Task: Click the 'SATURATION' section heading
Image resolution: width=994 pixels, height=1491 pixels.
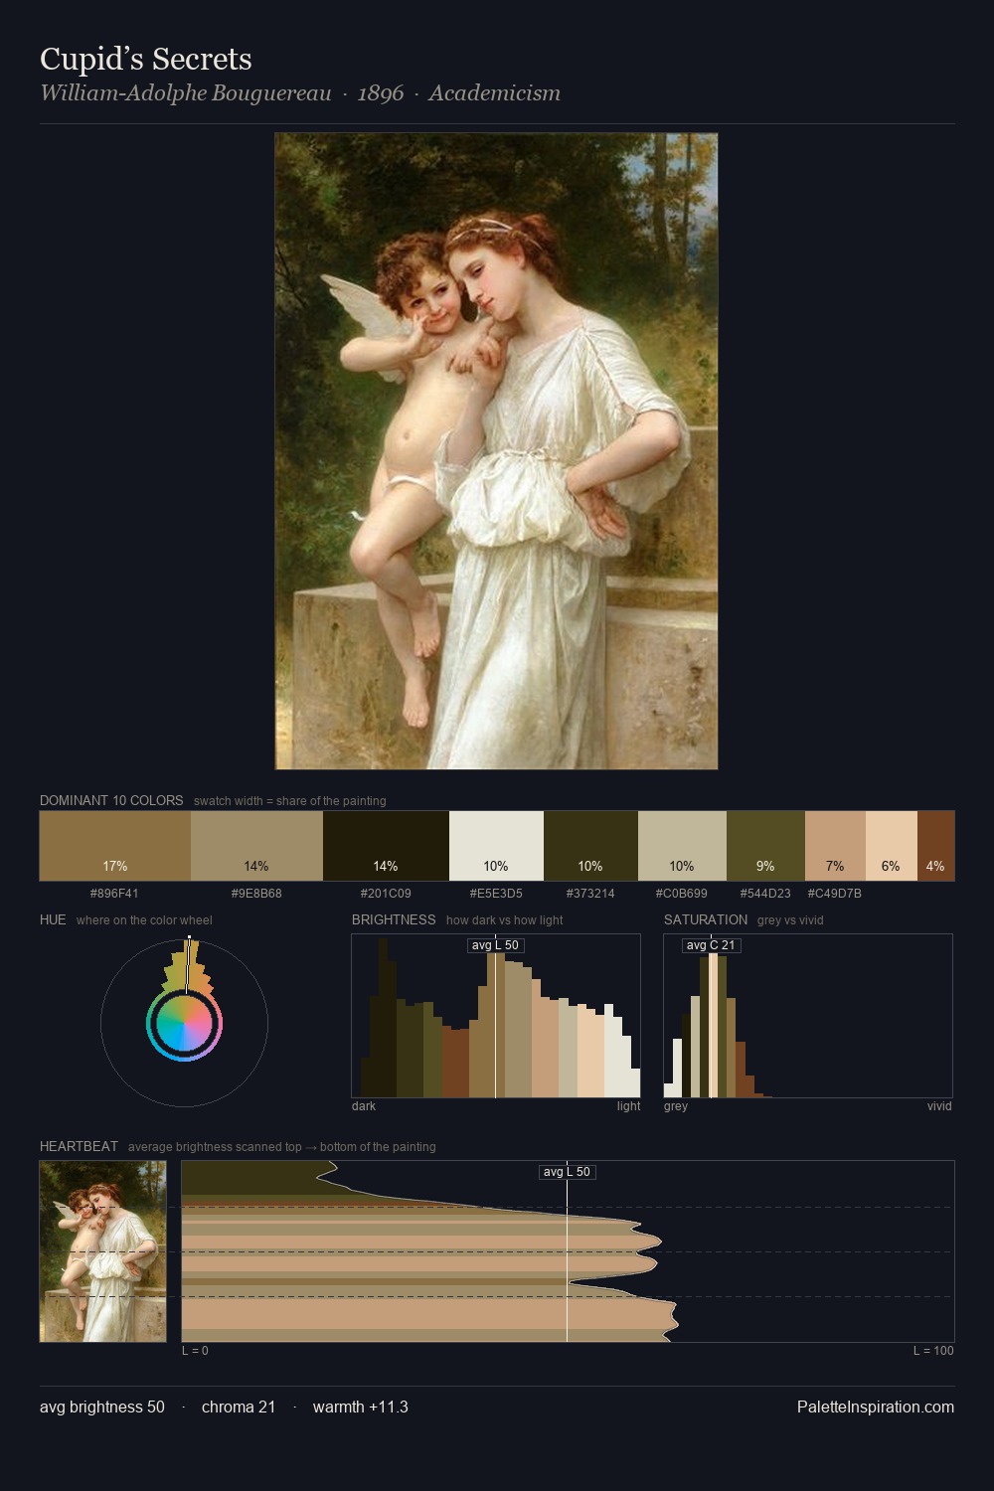Action: click(706, 919)
